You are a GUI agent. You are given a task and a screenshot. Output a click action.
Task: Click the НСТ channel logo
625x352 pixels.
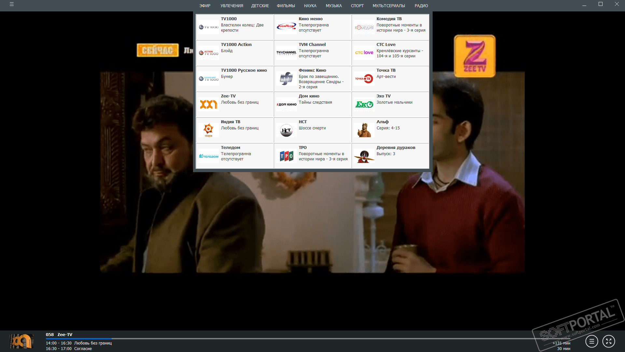coord(286,130)
